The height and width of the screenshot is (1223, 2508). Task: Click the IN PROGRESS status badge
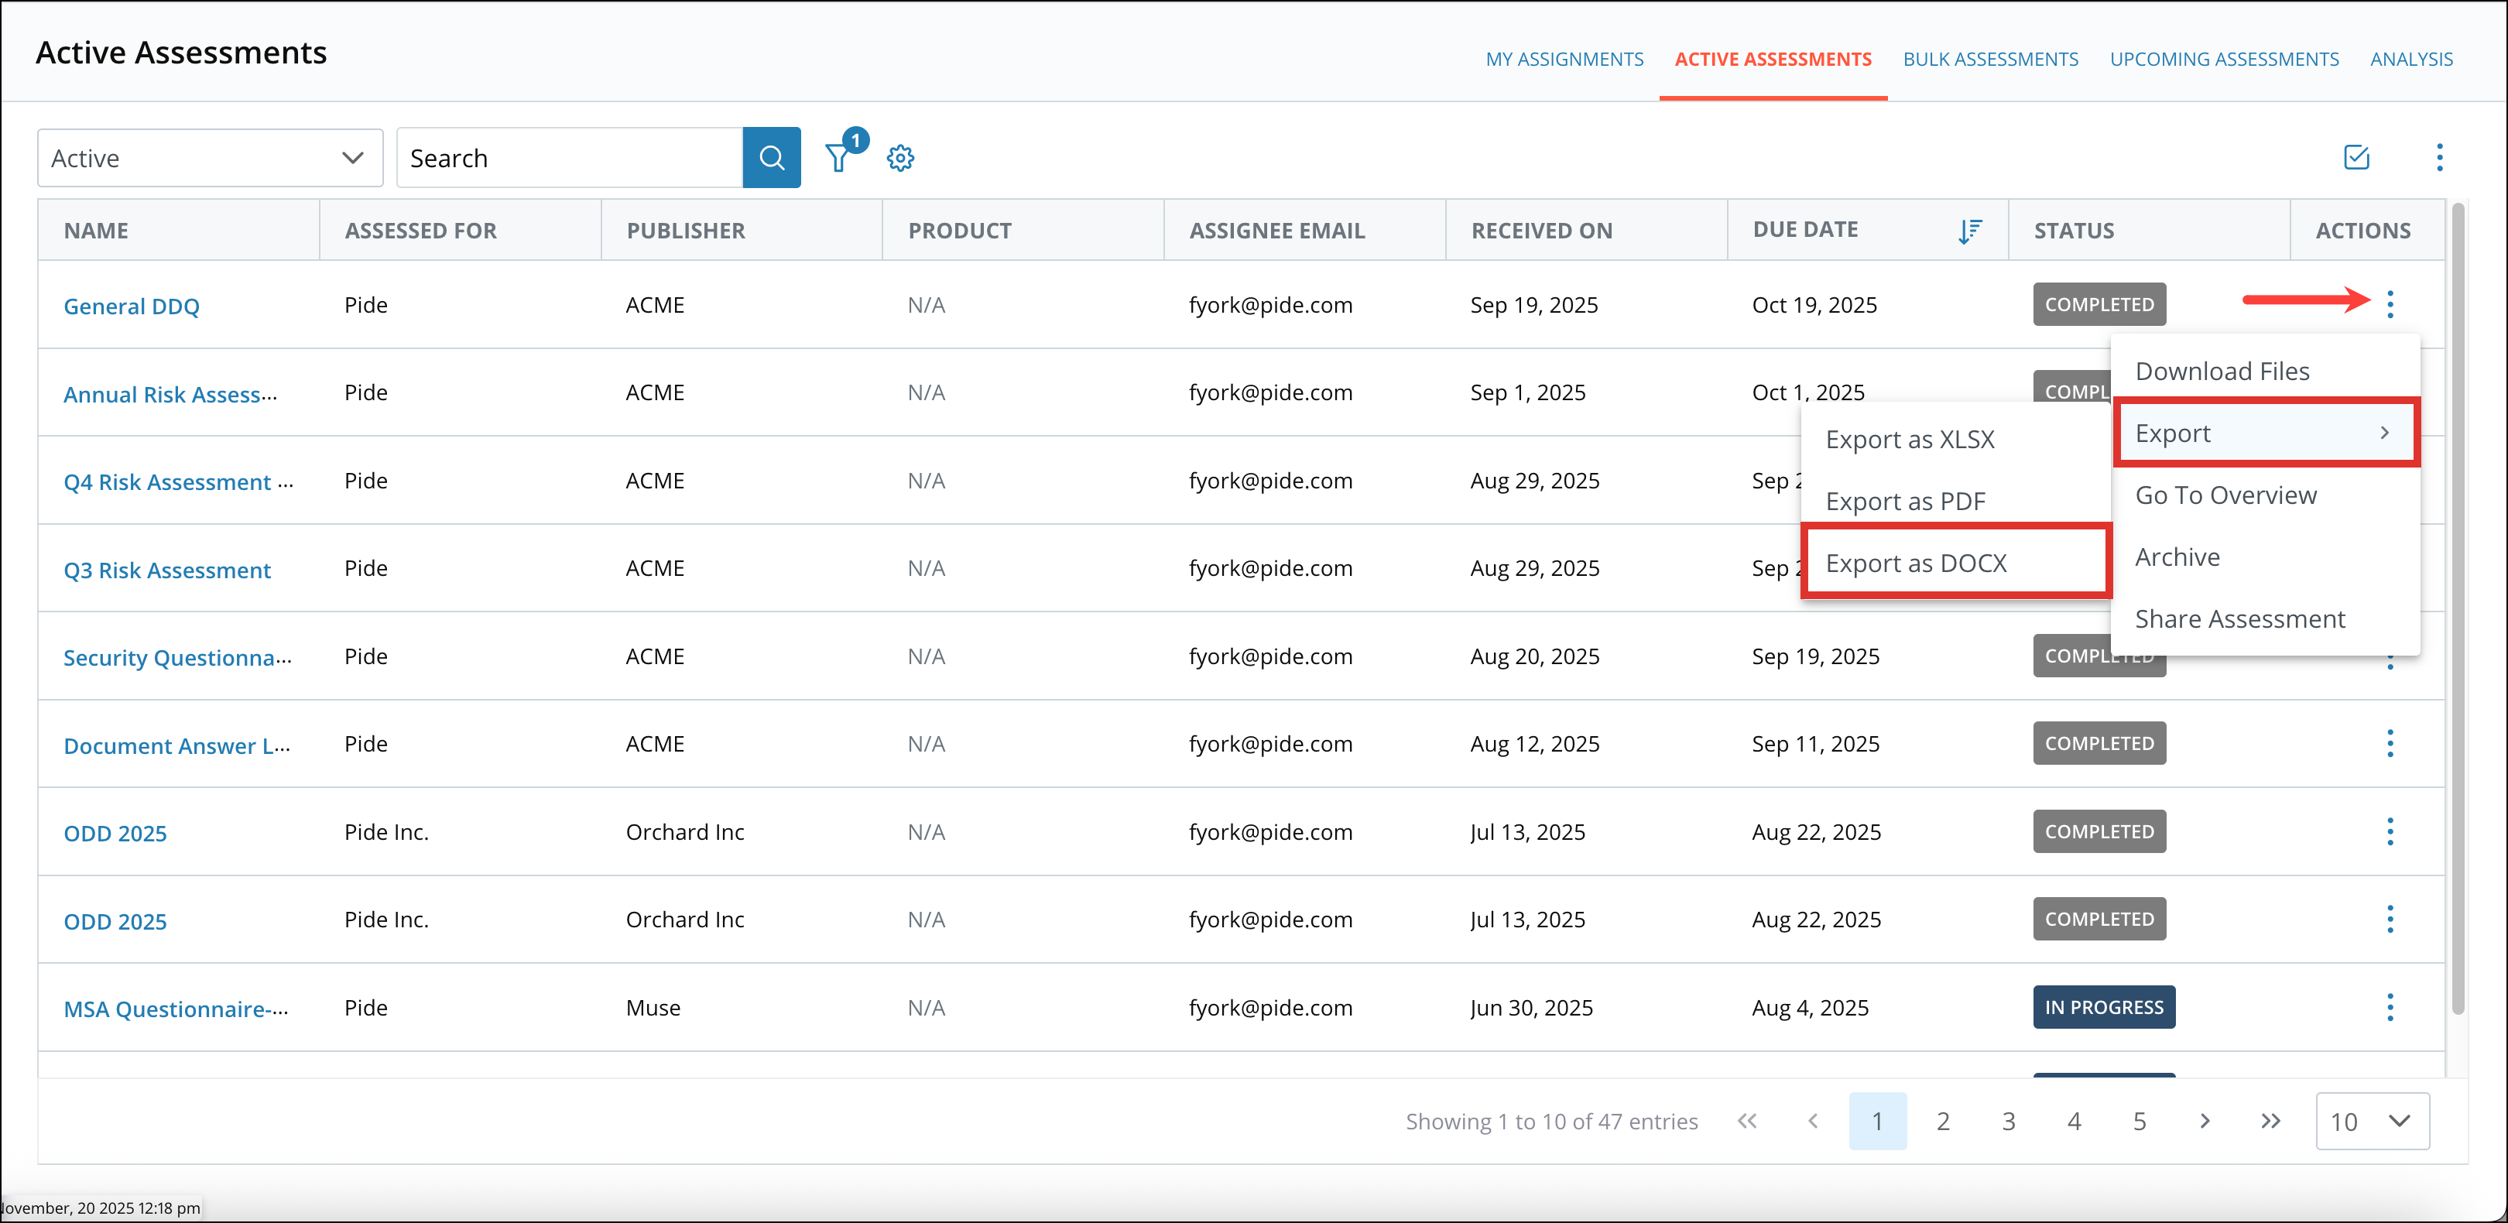pyautogui.click(x=2104, y=1007)
